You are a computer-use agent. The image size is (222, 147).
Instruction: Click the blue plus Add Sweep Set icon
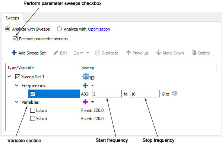tap(14, 53)
